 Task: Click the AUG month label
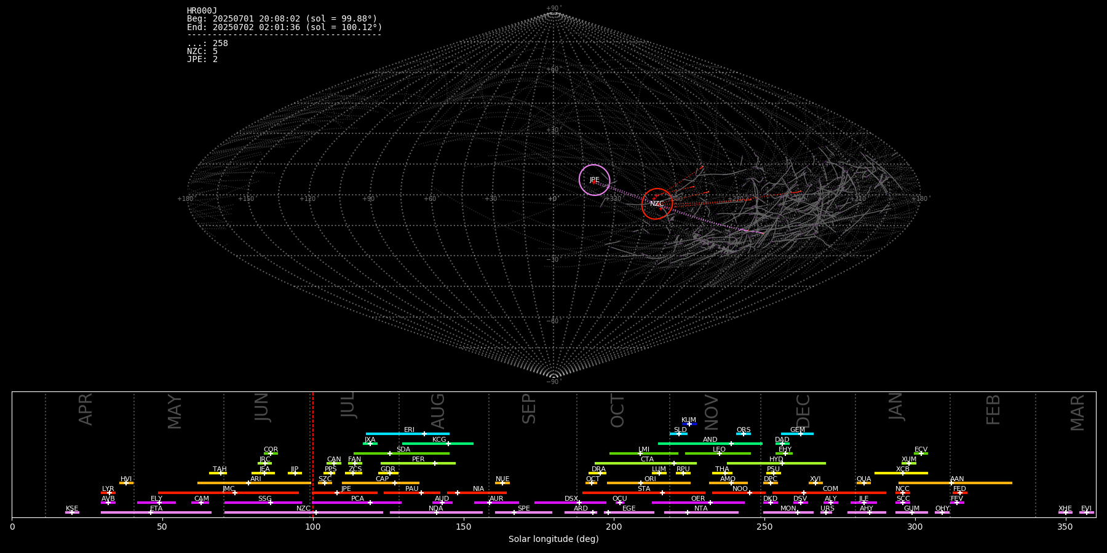438,411
